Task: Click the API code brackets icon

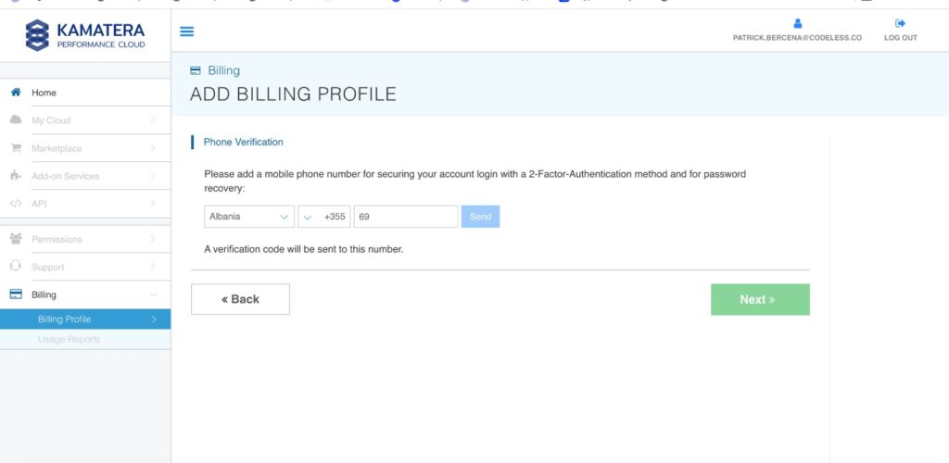Action: pyautogui.click(x=15, y=204)
